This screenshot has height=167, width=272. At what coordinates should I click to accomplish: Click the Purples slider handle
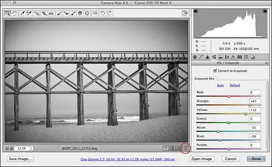pos(228,149)
